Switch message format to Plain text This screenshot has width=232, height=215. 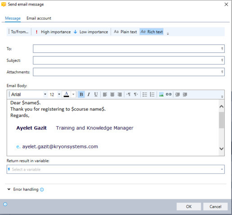(x=125, y=32)
